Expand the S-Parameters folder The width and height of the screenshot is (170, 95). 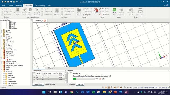tap(4, 82)
